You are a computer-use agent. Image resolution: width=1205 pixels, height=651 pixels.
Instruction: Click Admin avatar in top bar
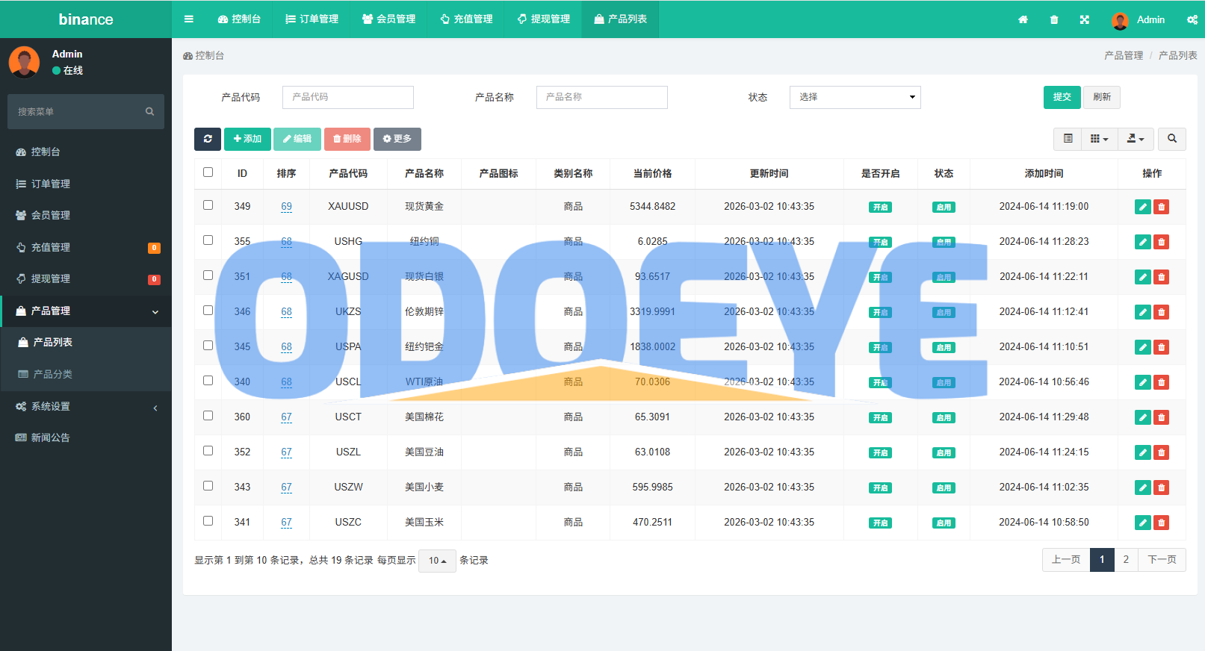pyautogui.click(x=1120, y=20)
